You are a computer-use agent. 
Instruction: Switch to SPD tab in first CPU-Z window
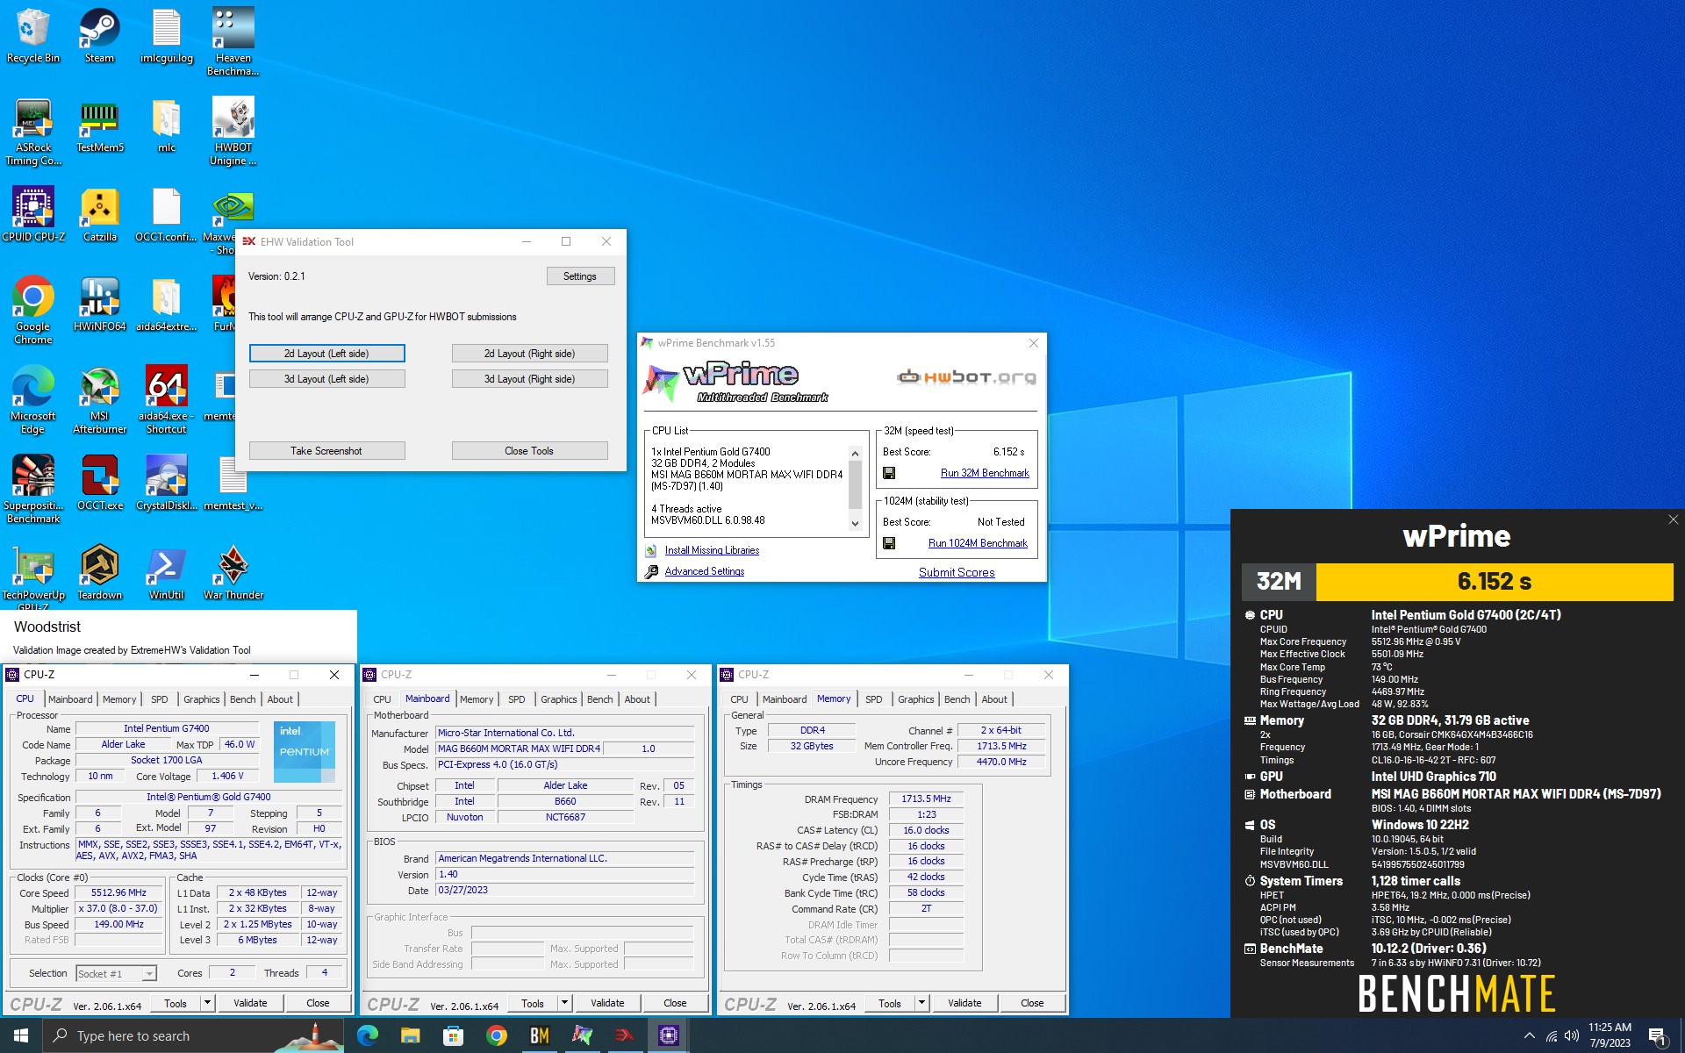pos(159,699)
